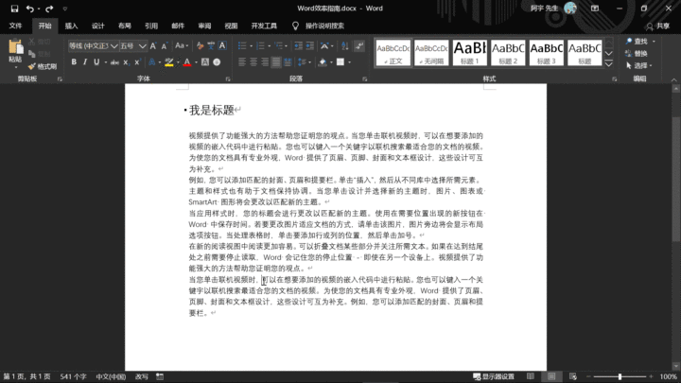This screenshot has width=681, height=383.
Task: Click the yellow text highlight color button
Action: click(169, 62)
